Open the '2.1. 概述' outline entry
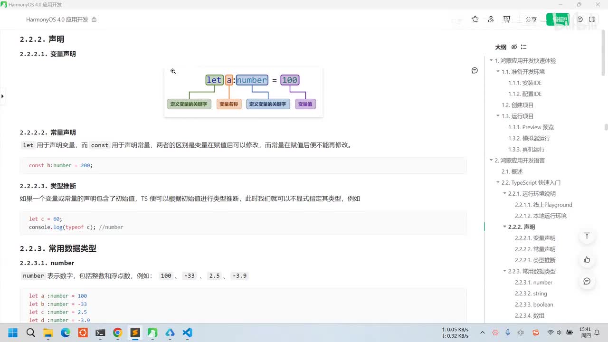The width and height of the screenshot is (608, 342). pos(512,171)
